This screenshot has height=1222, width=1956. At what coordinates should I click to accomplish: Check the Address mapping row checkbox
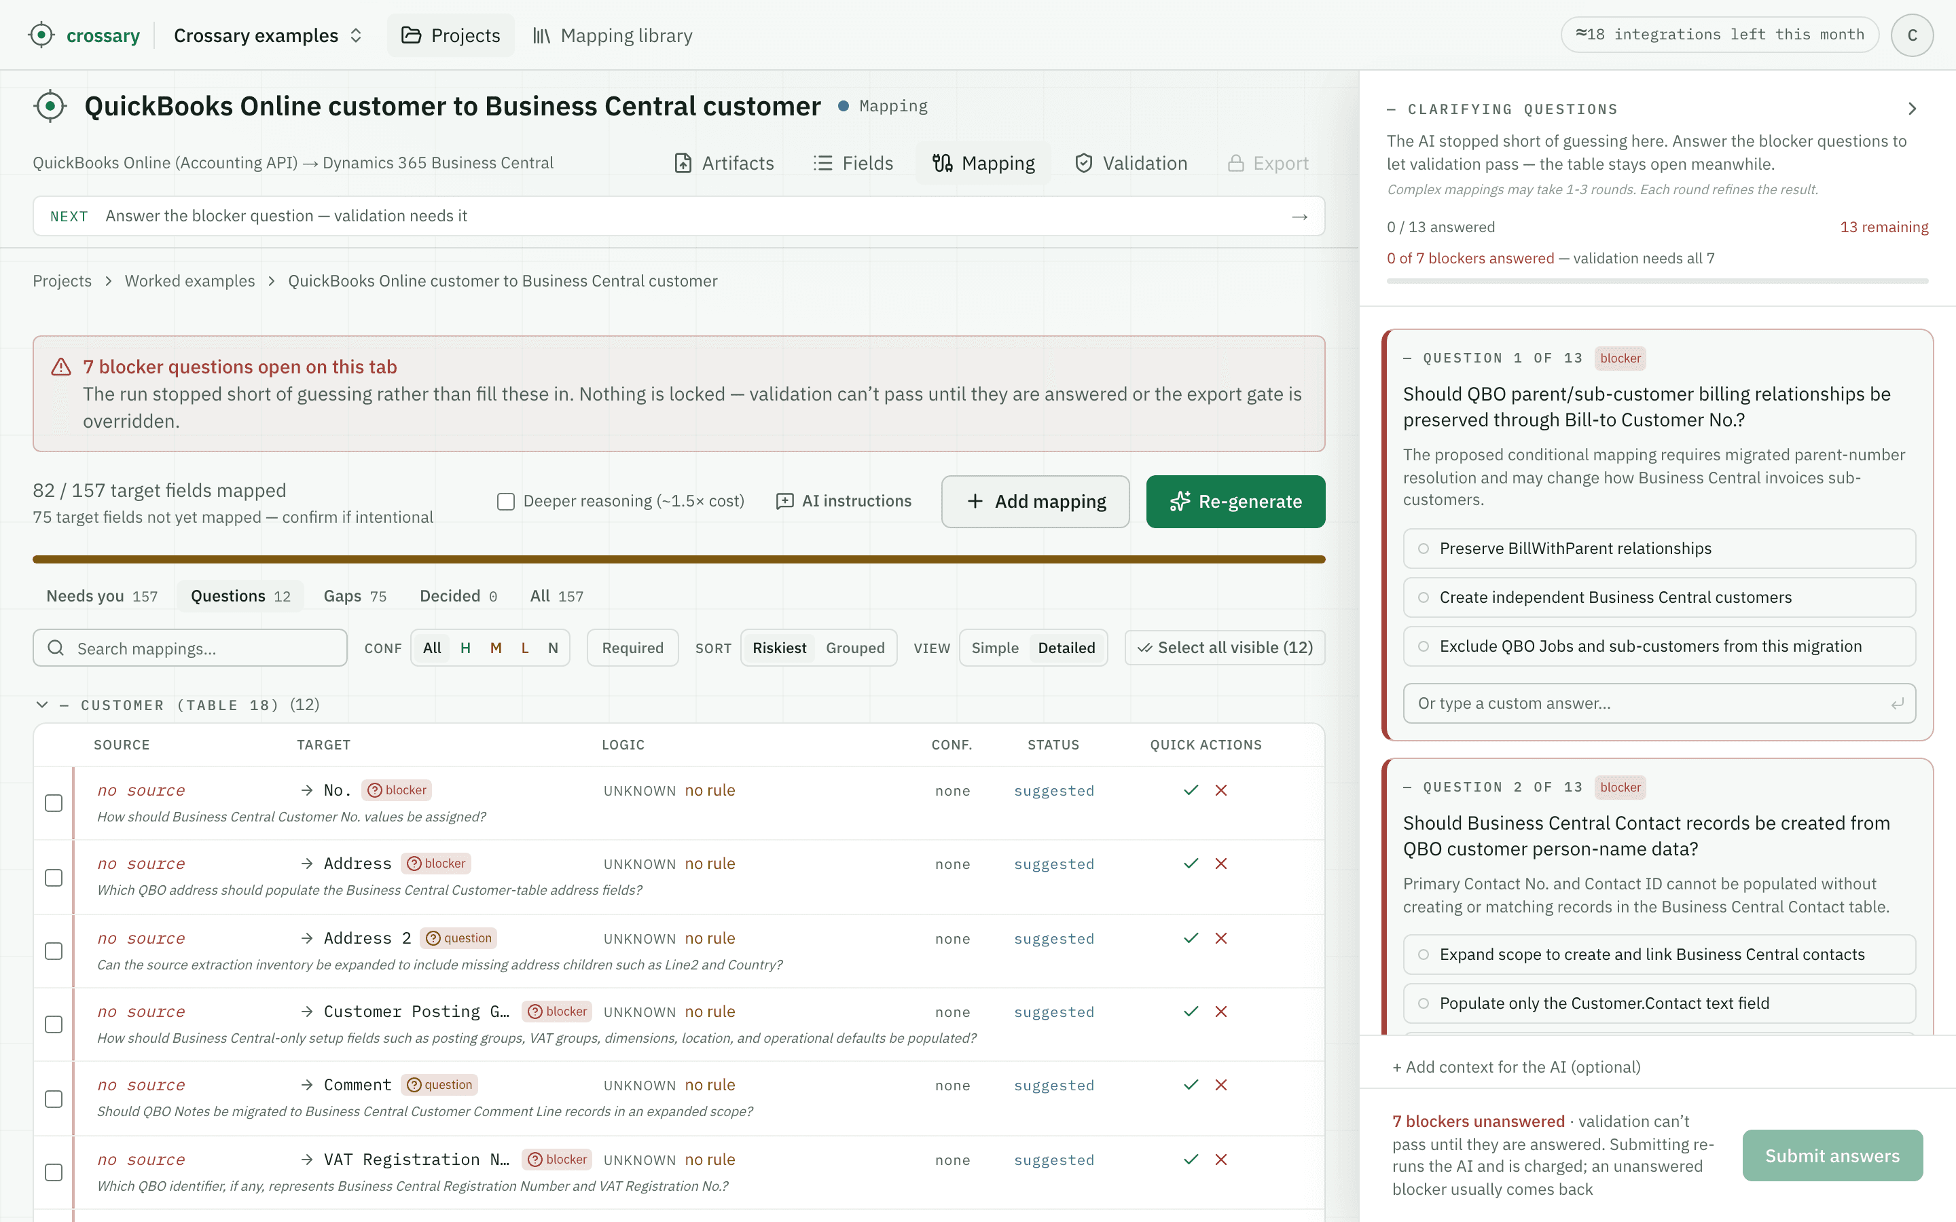pyautogui.click(x=54, y=878)
